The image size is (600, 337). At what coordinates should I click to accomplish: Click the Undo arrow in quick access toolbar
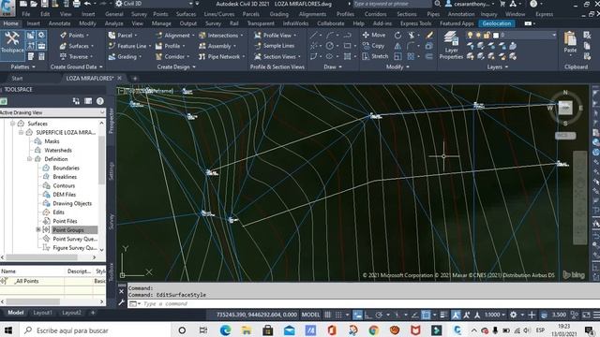(x=87, y=4)
